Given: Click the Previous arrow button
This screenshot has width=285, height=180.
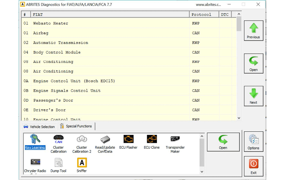Looking at the screenshot, I should click(253, 30).
